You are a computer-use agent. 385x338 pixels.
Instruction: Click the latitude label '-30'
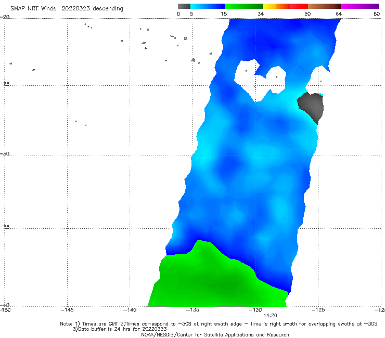tap(5, 153)
